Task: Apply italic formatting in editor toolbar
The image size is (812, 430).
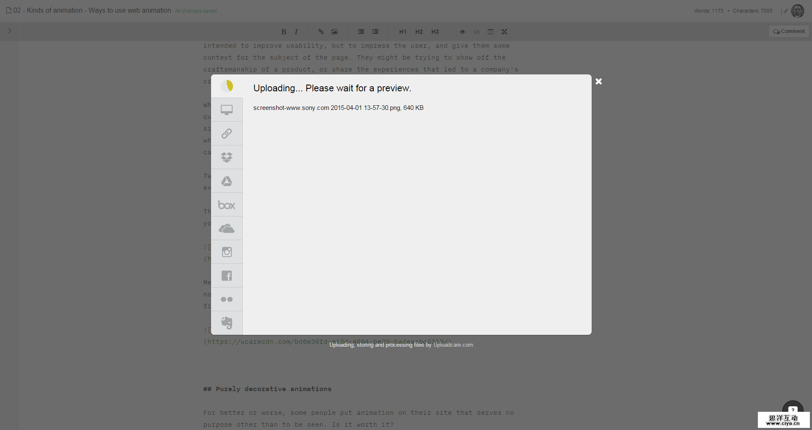Action: [296, 32]
